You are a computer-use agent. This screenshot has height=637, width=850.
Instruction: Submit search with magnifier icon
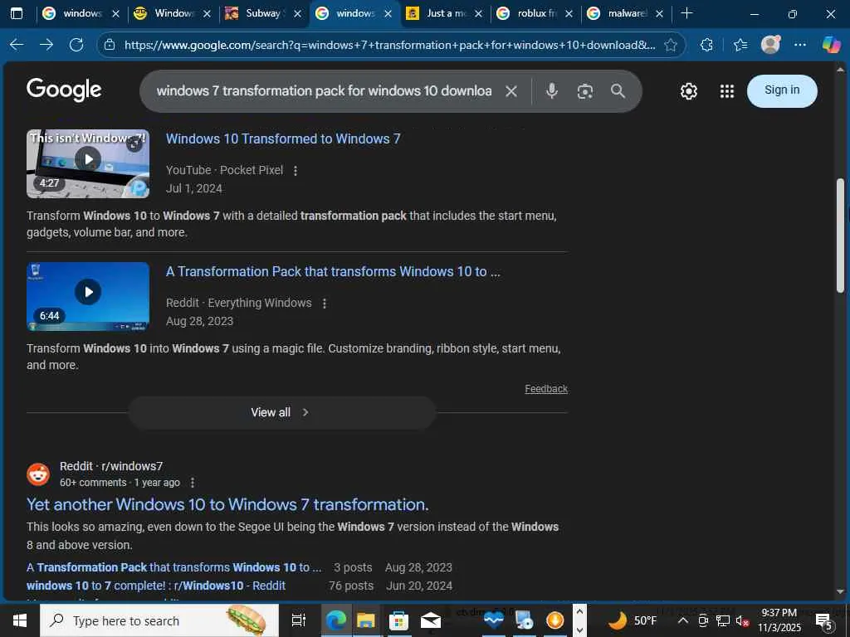618,91
